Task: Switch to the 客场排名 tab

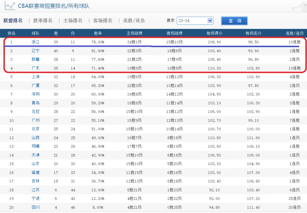Action: 103,20
